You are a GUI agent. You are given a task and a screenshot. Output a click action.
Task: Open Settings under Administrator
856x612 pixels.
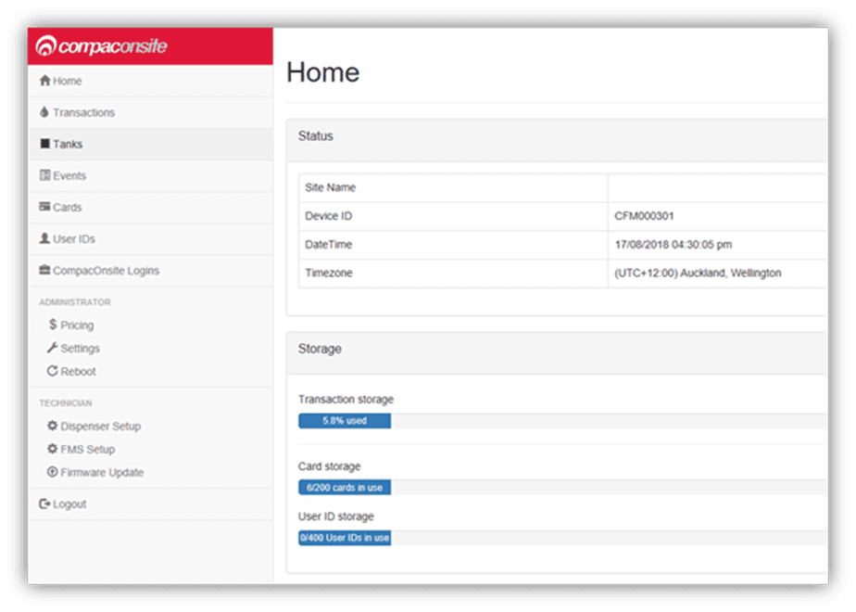(x=81, y=349)
